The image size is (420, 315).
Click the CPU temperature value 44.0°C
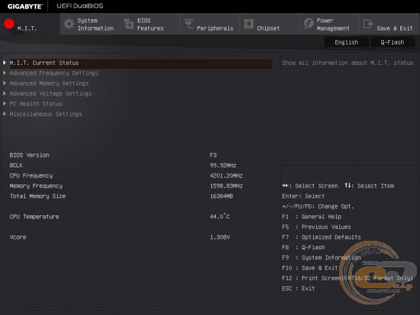coord(220,217)
